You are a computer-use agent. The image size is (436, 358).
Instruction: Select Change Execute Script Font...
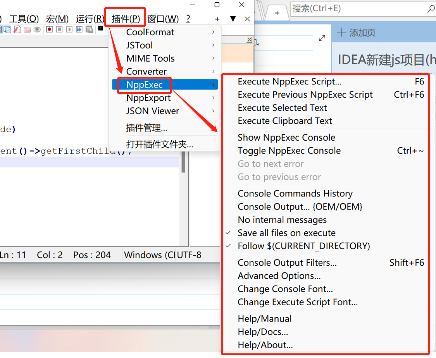point(298,302)
